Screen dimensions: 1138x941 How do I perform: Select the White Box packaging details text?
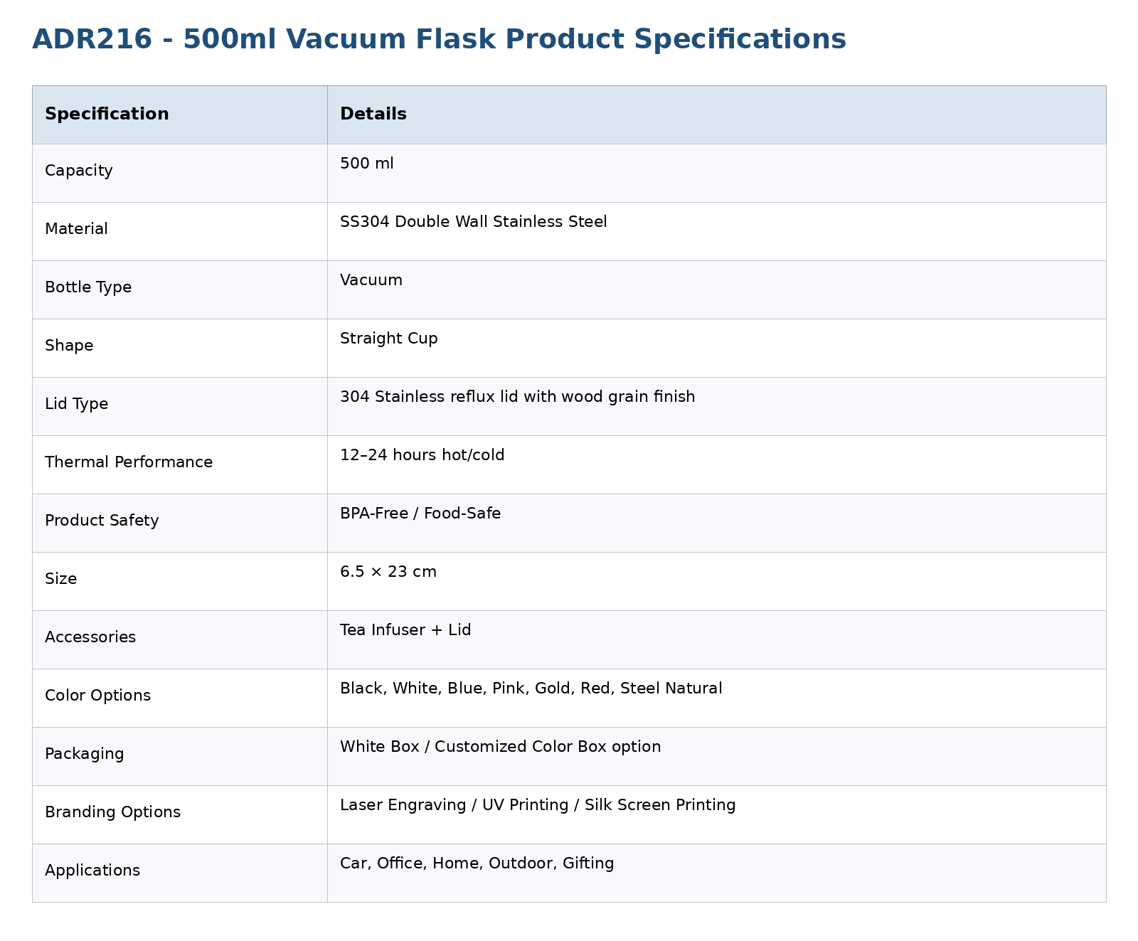pos(500,747)
